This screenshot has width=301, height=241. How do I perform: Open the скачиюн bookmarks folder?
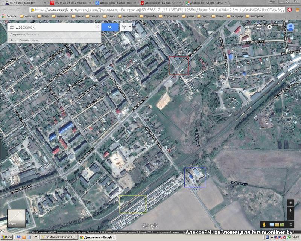coord(93,16)
